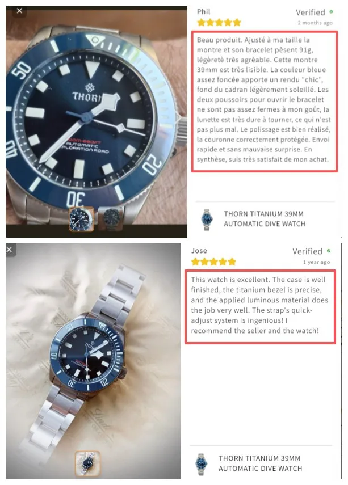This screenshot has height=485, width=348.
Task: Select first thumbnail in Phil's photo viewer
Action: click(81, 219)
